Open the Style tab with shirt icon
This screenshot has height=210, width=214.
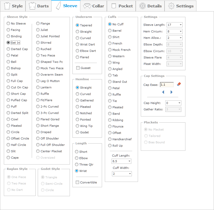click(13, 6)
